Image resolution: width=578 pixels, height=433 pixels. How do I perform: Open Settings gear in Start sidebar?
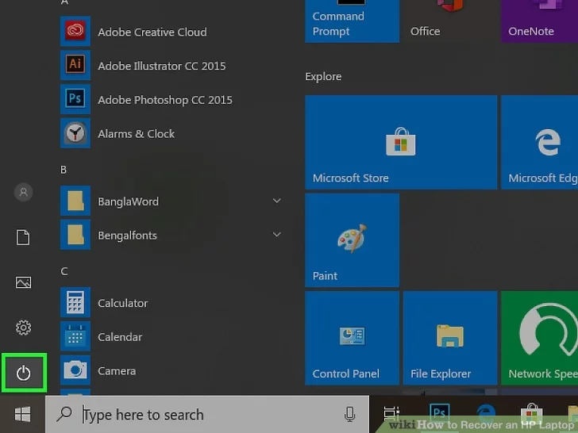tap(23, 328)
